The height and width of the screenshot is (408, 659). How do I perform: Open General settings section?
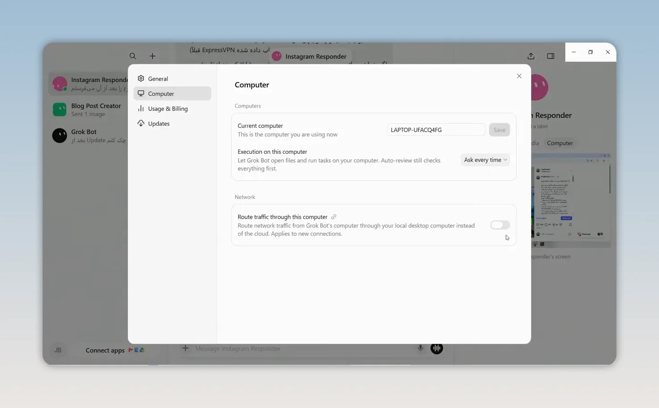coord(172,78)
